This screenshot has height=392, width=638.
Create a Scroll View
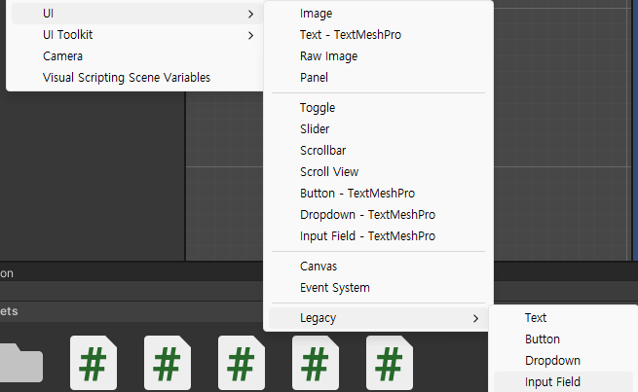[x=378, y=172]
